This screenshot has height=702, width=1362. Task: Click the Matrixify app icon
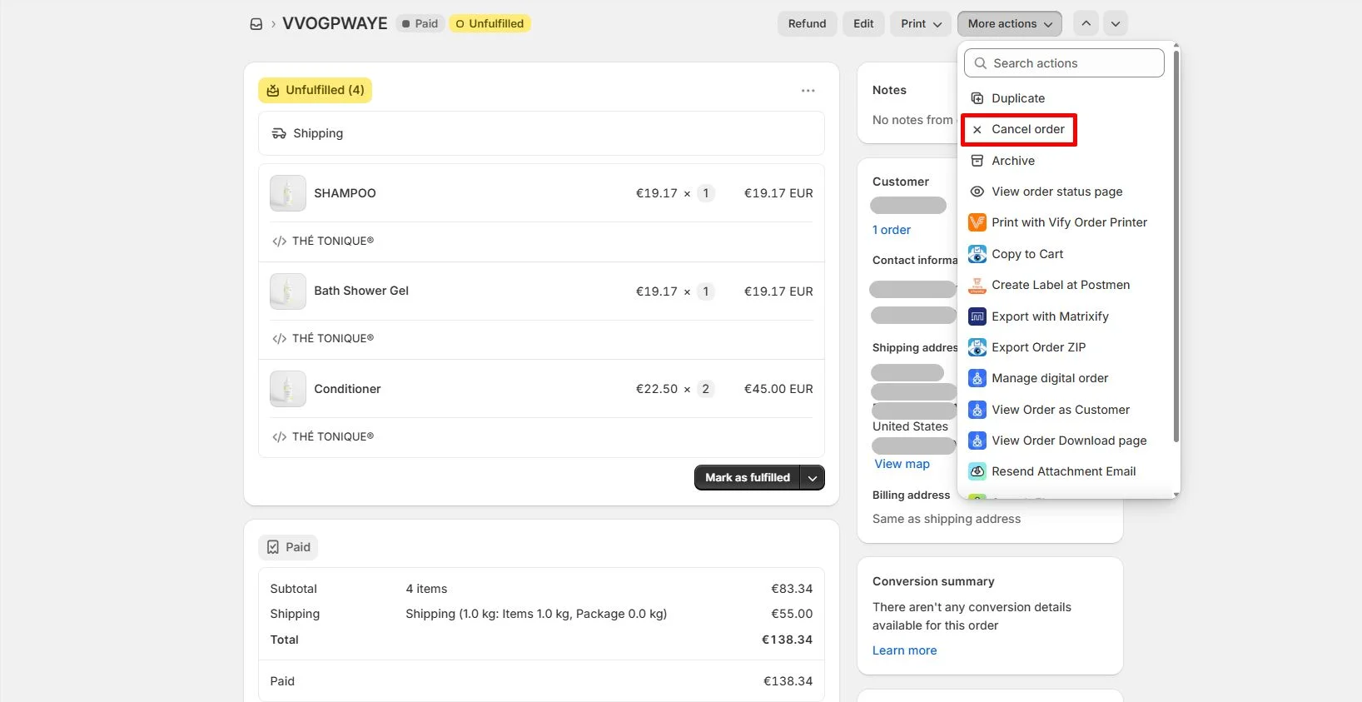(x=977, y=316)
